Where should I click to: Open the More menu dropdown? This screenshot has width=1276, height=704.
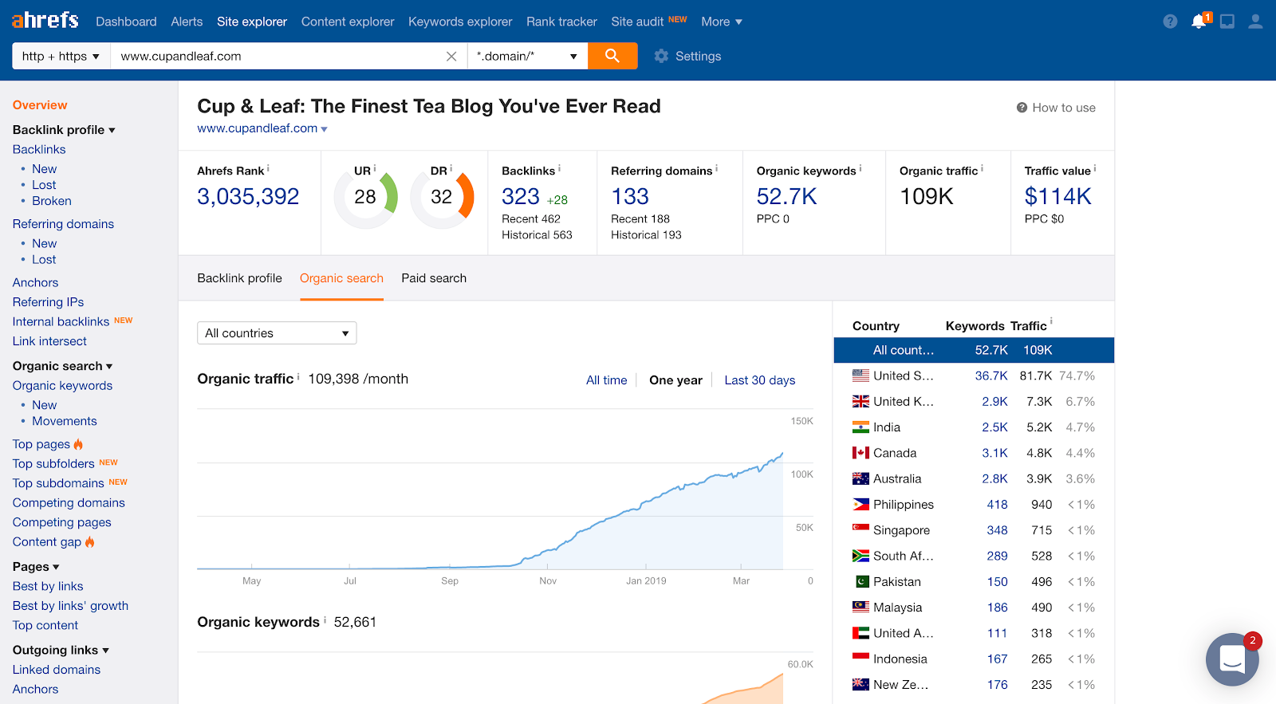click(722, 22)
